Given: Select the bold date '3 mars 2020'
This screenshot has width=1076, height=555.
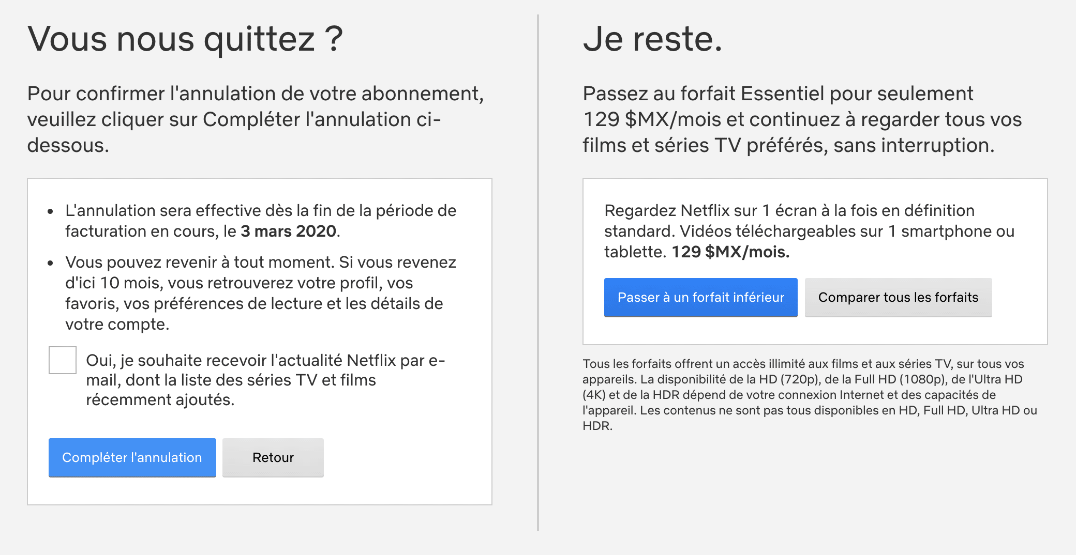Looking at the screenshot, I should [x=289, y=231].
